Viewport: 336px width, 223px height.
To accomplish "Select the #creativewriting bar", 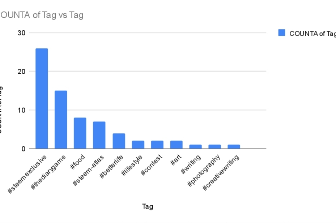I will (234, 146).
